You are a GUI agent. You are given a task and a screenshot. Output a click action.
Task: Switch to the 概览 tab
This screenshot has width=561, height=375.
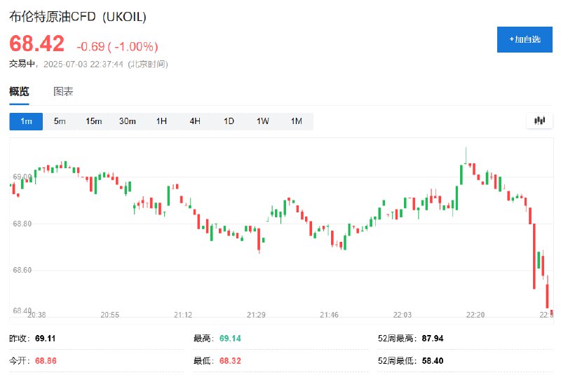[x=19, y=92]
